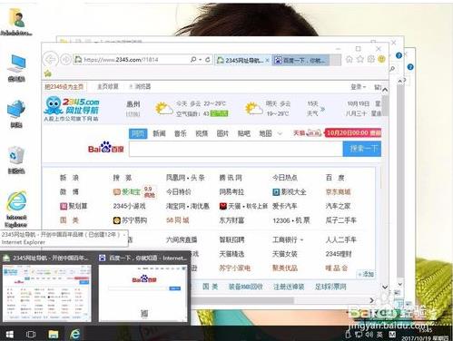Viewport: 453px width, 341px height.
Task: Click the today's weather sun icon
Action: [163, 109]
